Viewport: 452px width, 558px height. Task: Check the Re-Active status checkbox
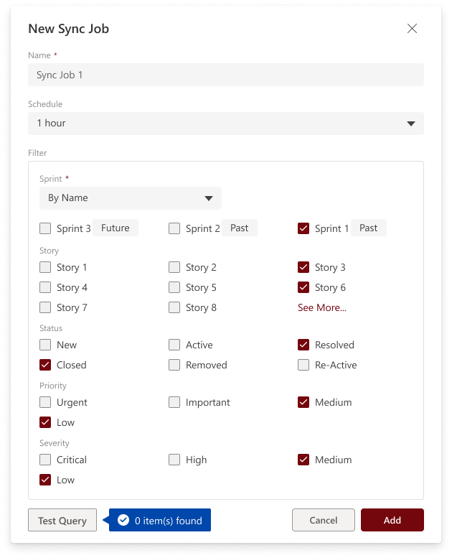303,365
